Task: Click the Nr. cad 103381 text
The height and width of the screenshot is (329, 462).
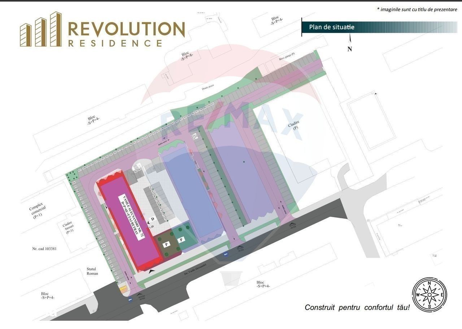Action: tap(44, 249)
